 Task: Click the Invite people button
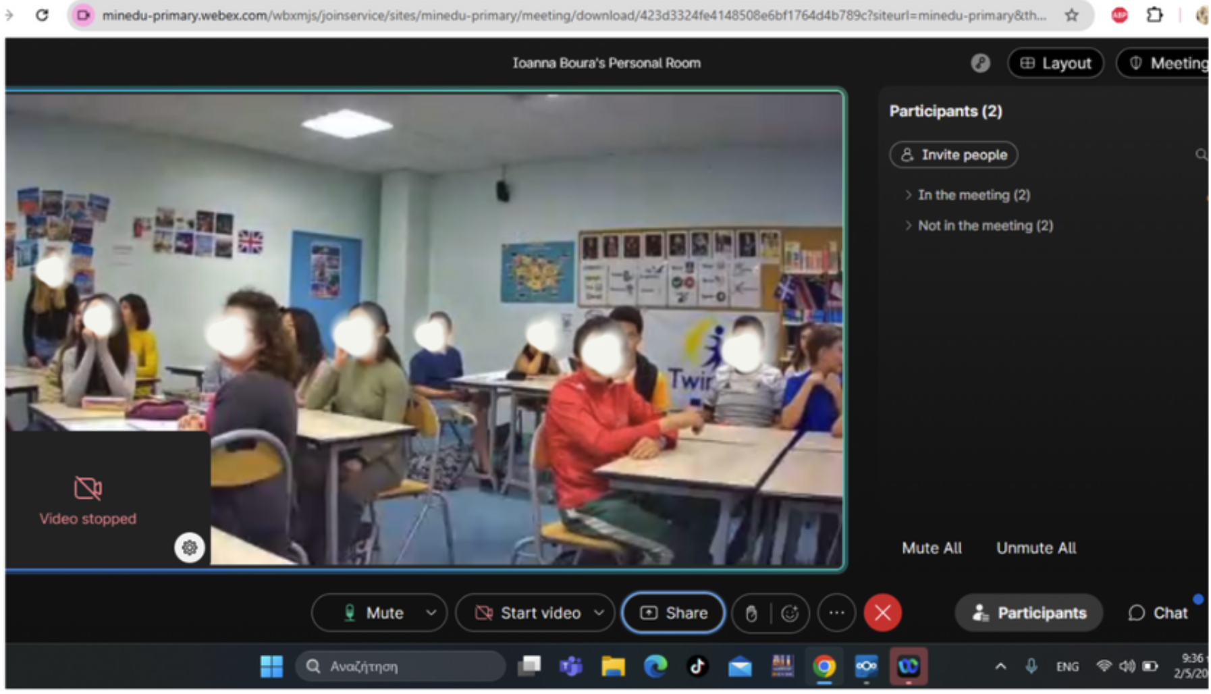(953, 155)
